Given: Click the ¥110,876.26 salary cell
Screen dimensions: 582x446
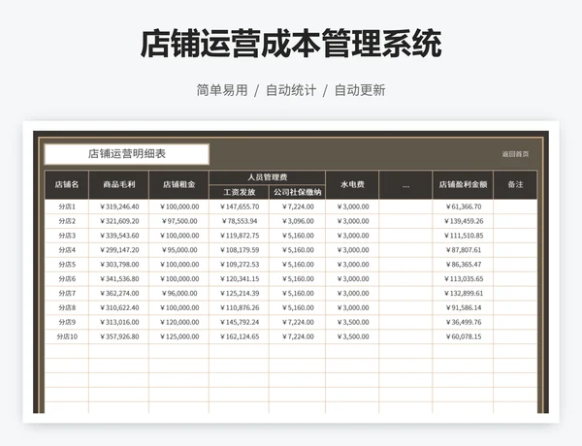Looking at the screenshot, I should coord(239,308).
